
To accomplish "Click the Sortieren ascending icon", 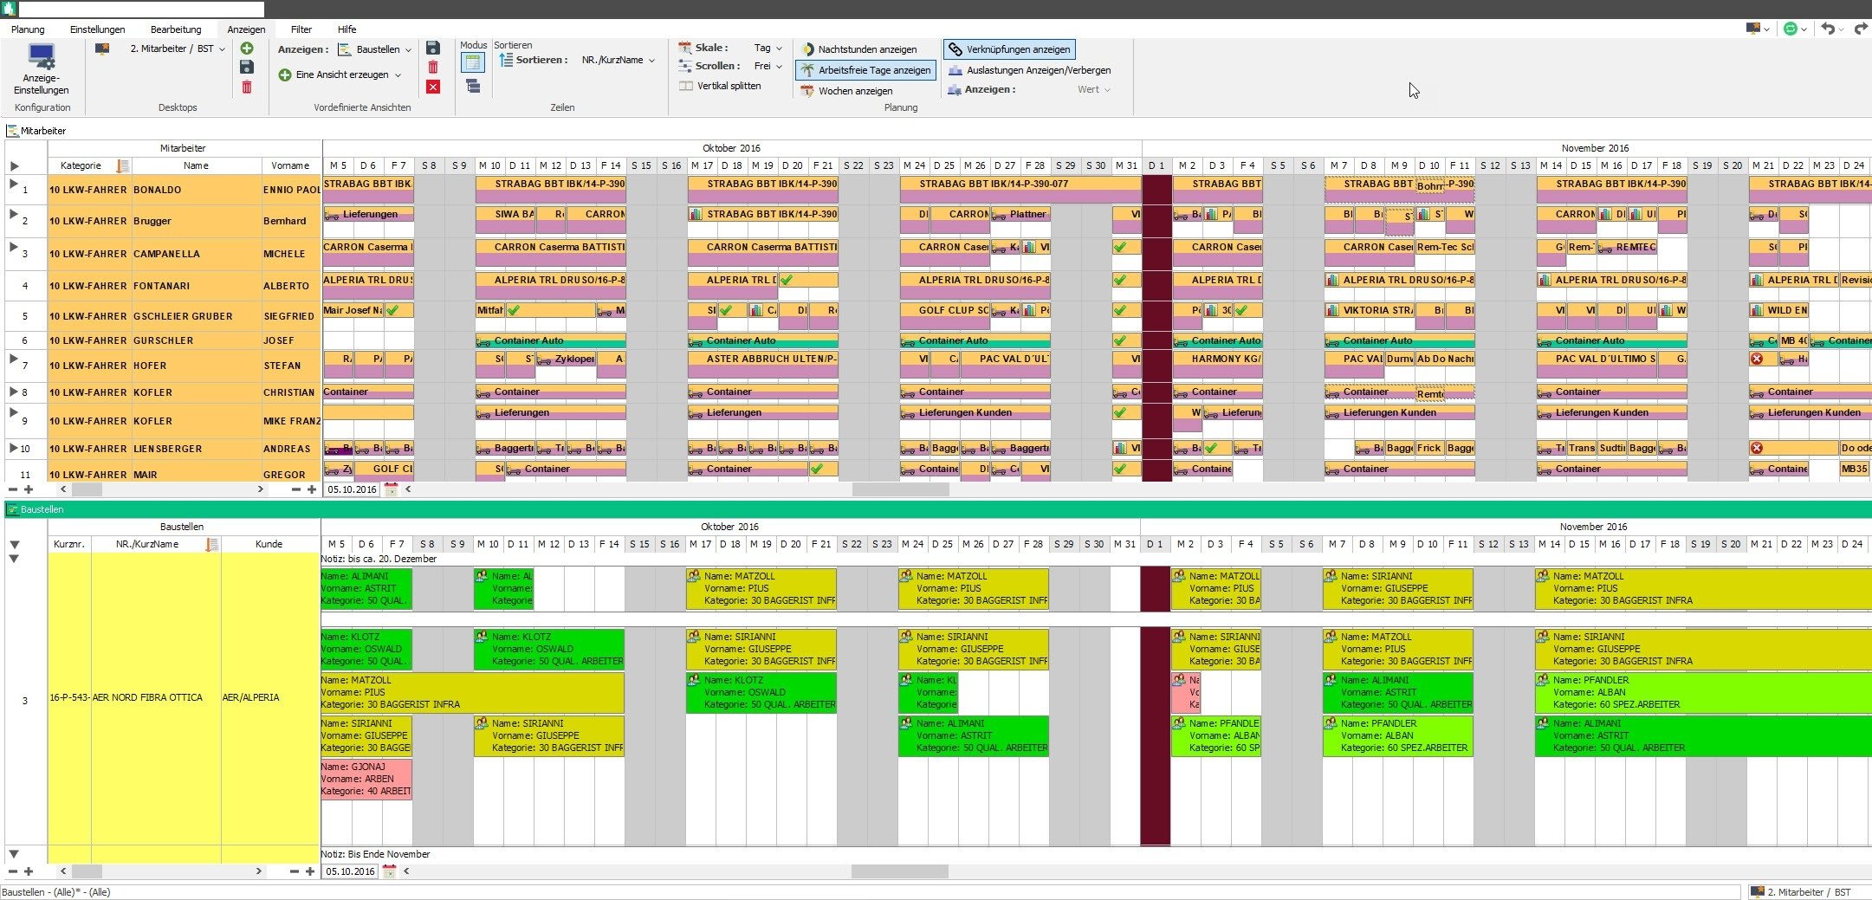I will tap(506, 60).
